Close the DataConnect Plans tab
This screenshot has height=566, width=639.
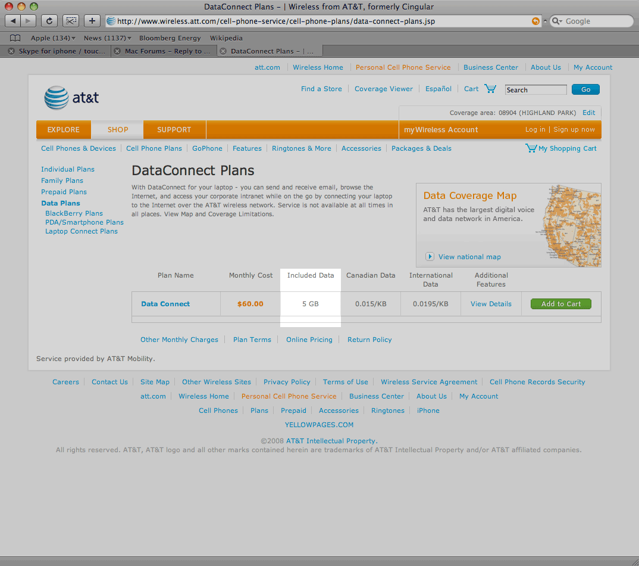point(223,51)
